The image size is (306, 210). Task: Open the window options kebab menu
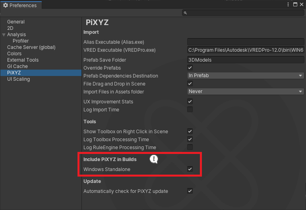[x=288, y=4]
